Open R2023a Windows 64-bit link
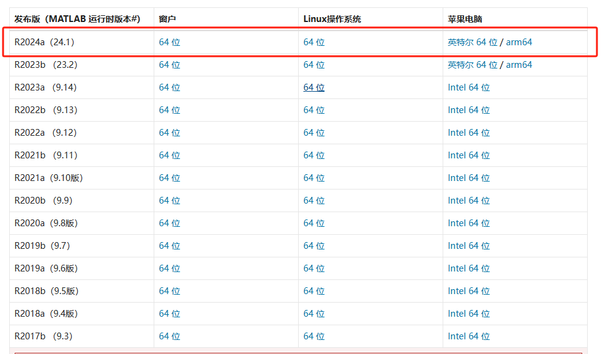The width and height of the screenshot is (611, 354). tap(170, 87)
